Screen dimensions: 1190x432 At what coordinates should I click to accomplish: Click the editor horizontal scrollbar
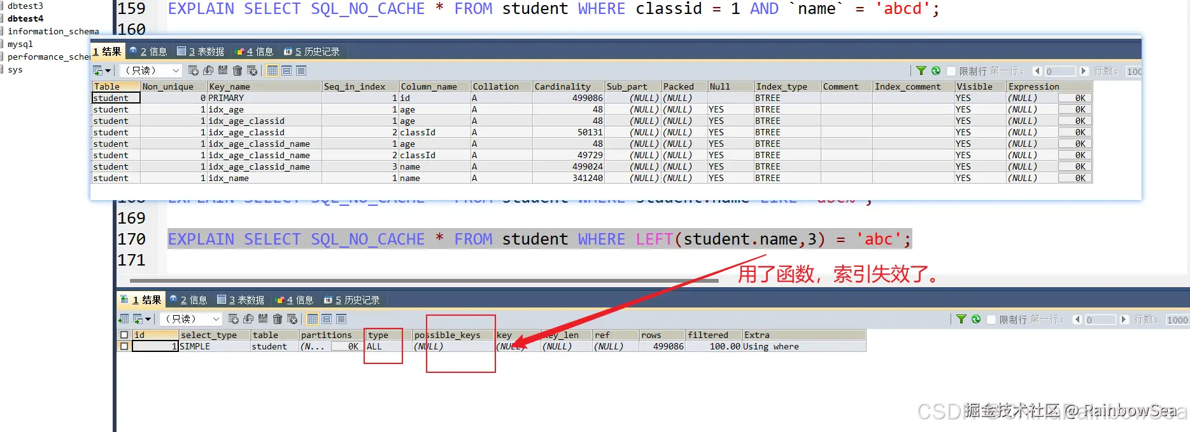pyautogui.click(x=424, y=280)
